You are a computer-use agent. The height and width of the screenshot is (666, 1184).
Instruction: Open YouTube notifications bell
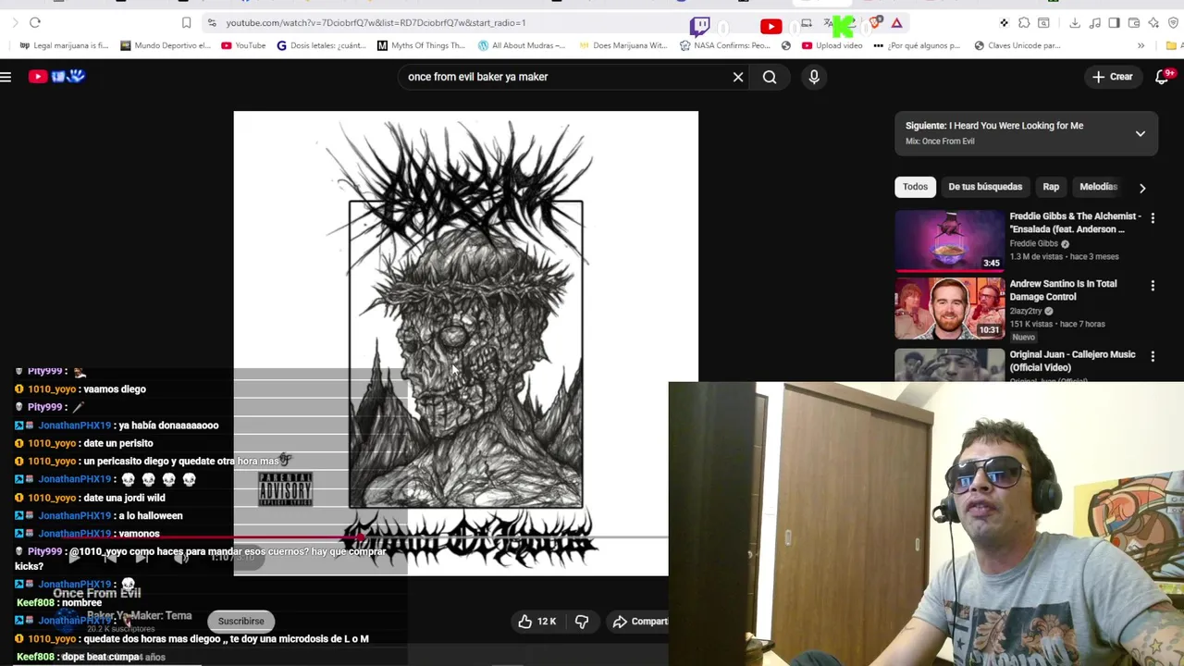pos(1163,77)
